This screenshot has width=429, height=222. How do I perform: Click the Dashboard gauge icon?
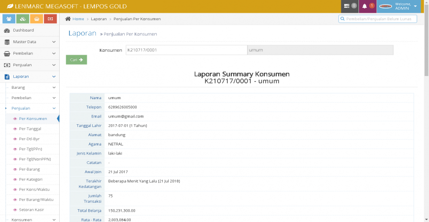coord(7,31)
